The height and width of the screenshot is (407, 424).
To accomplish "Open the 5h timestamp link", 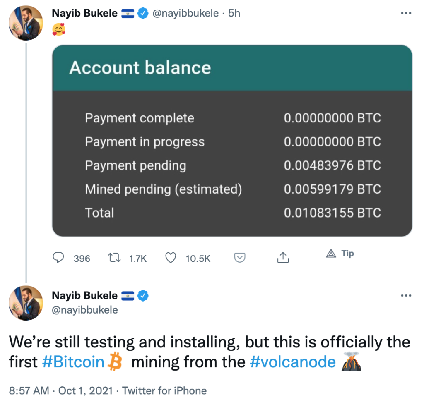I will click(234, 13).
